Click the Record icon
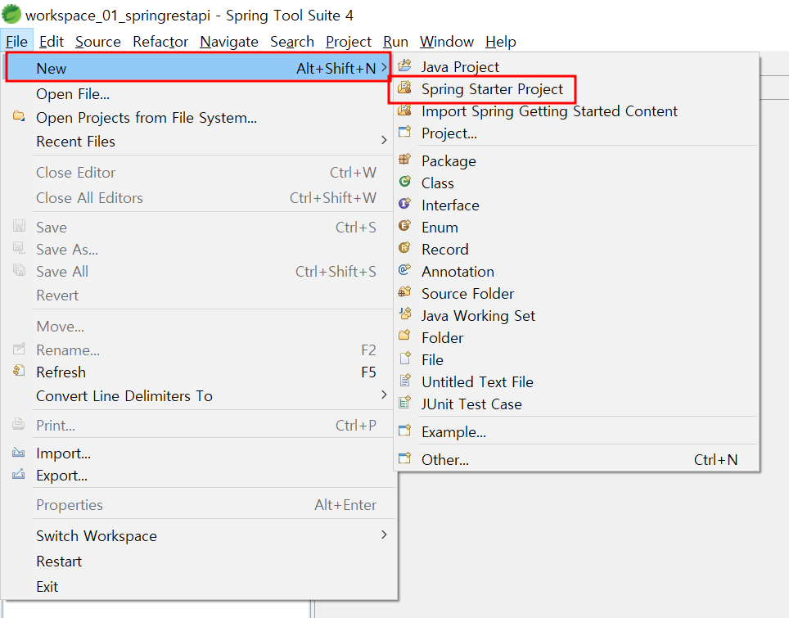 [x=405, y=248]
